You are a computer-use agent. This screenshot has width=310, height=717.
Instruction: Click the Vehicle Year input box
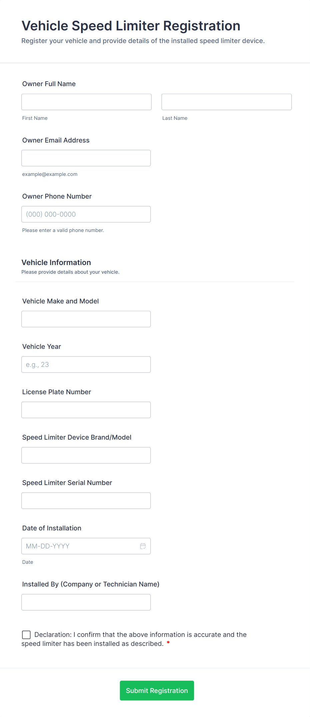pyautogui.click(x=86, y=365)
